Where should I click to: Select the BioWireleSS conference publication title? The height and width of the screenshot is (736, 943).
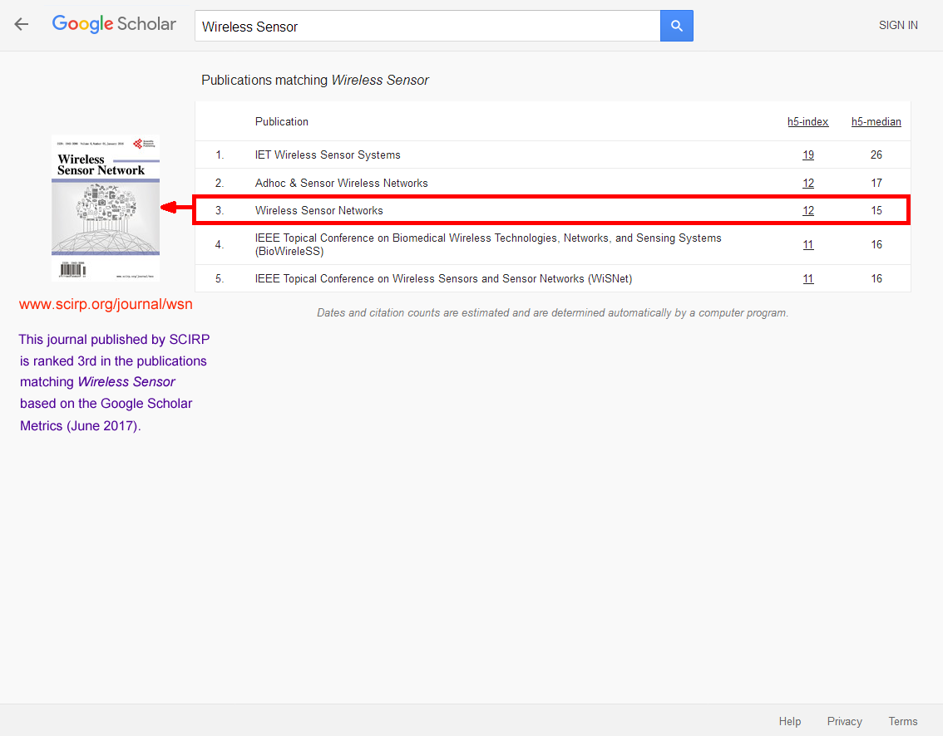(488, 244)
